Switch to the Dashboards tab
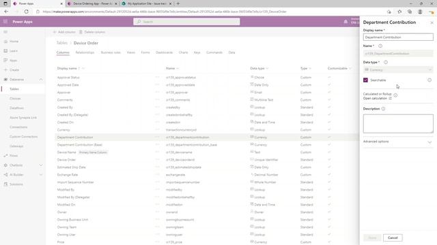Viewport: 437px width, 245px height. click(x=164, y=52)
